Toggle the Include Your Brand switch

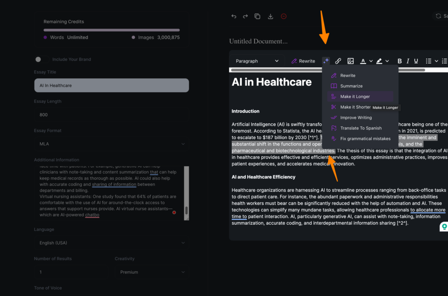41,59
